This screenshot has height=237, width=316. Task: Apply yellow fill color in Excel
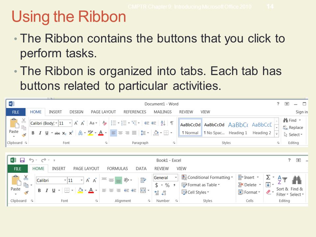80,191
